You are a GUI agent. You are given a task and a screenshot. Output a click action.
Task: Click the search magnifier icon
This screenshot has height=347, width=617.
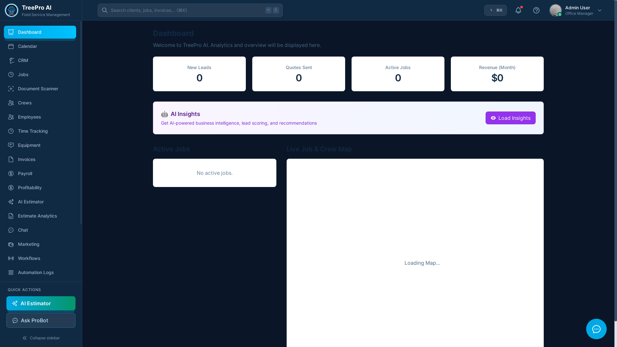coord(105,10)
